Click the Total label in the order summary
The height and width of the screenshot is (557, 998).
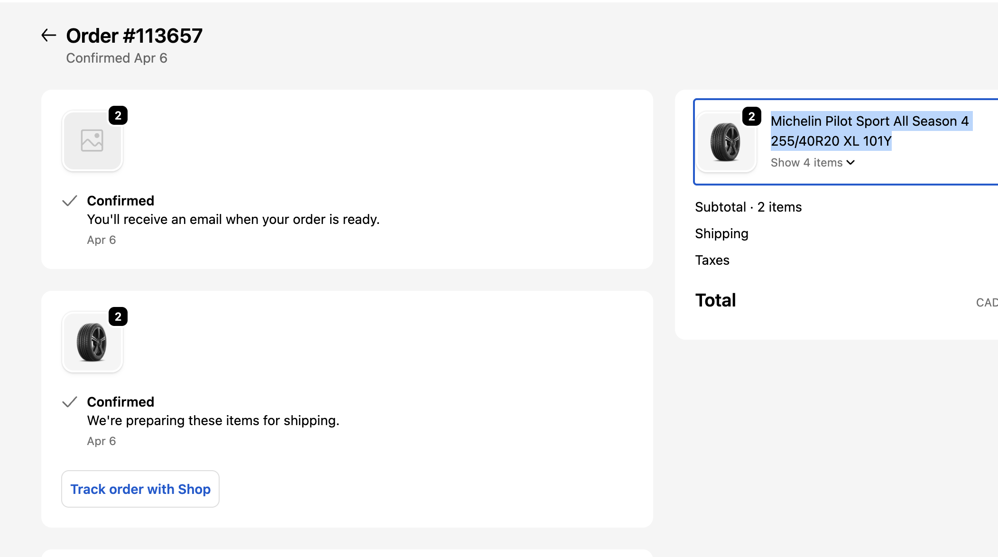[x=715, y=300]
